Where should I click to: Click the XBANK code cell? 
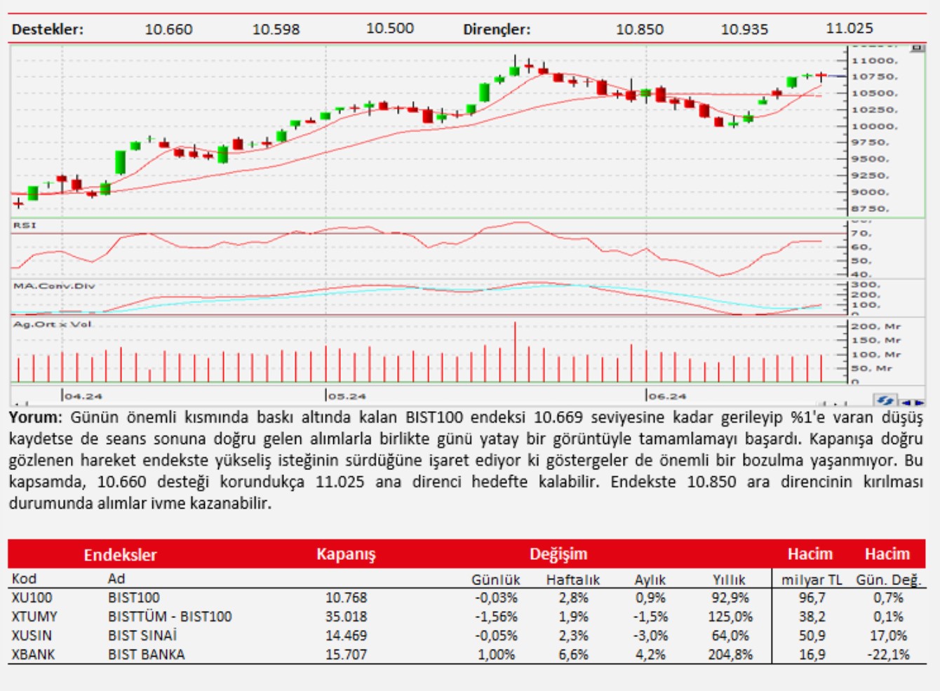[33, 655]
